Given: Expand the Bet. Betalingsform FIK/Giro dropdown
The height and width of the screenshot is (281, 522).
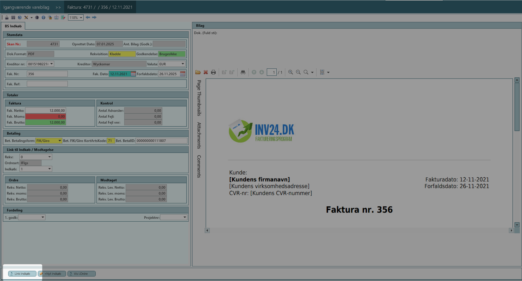Looking at the screenshot, I should tap(60, 140).
